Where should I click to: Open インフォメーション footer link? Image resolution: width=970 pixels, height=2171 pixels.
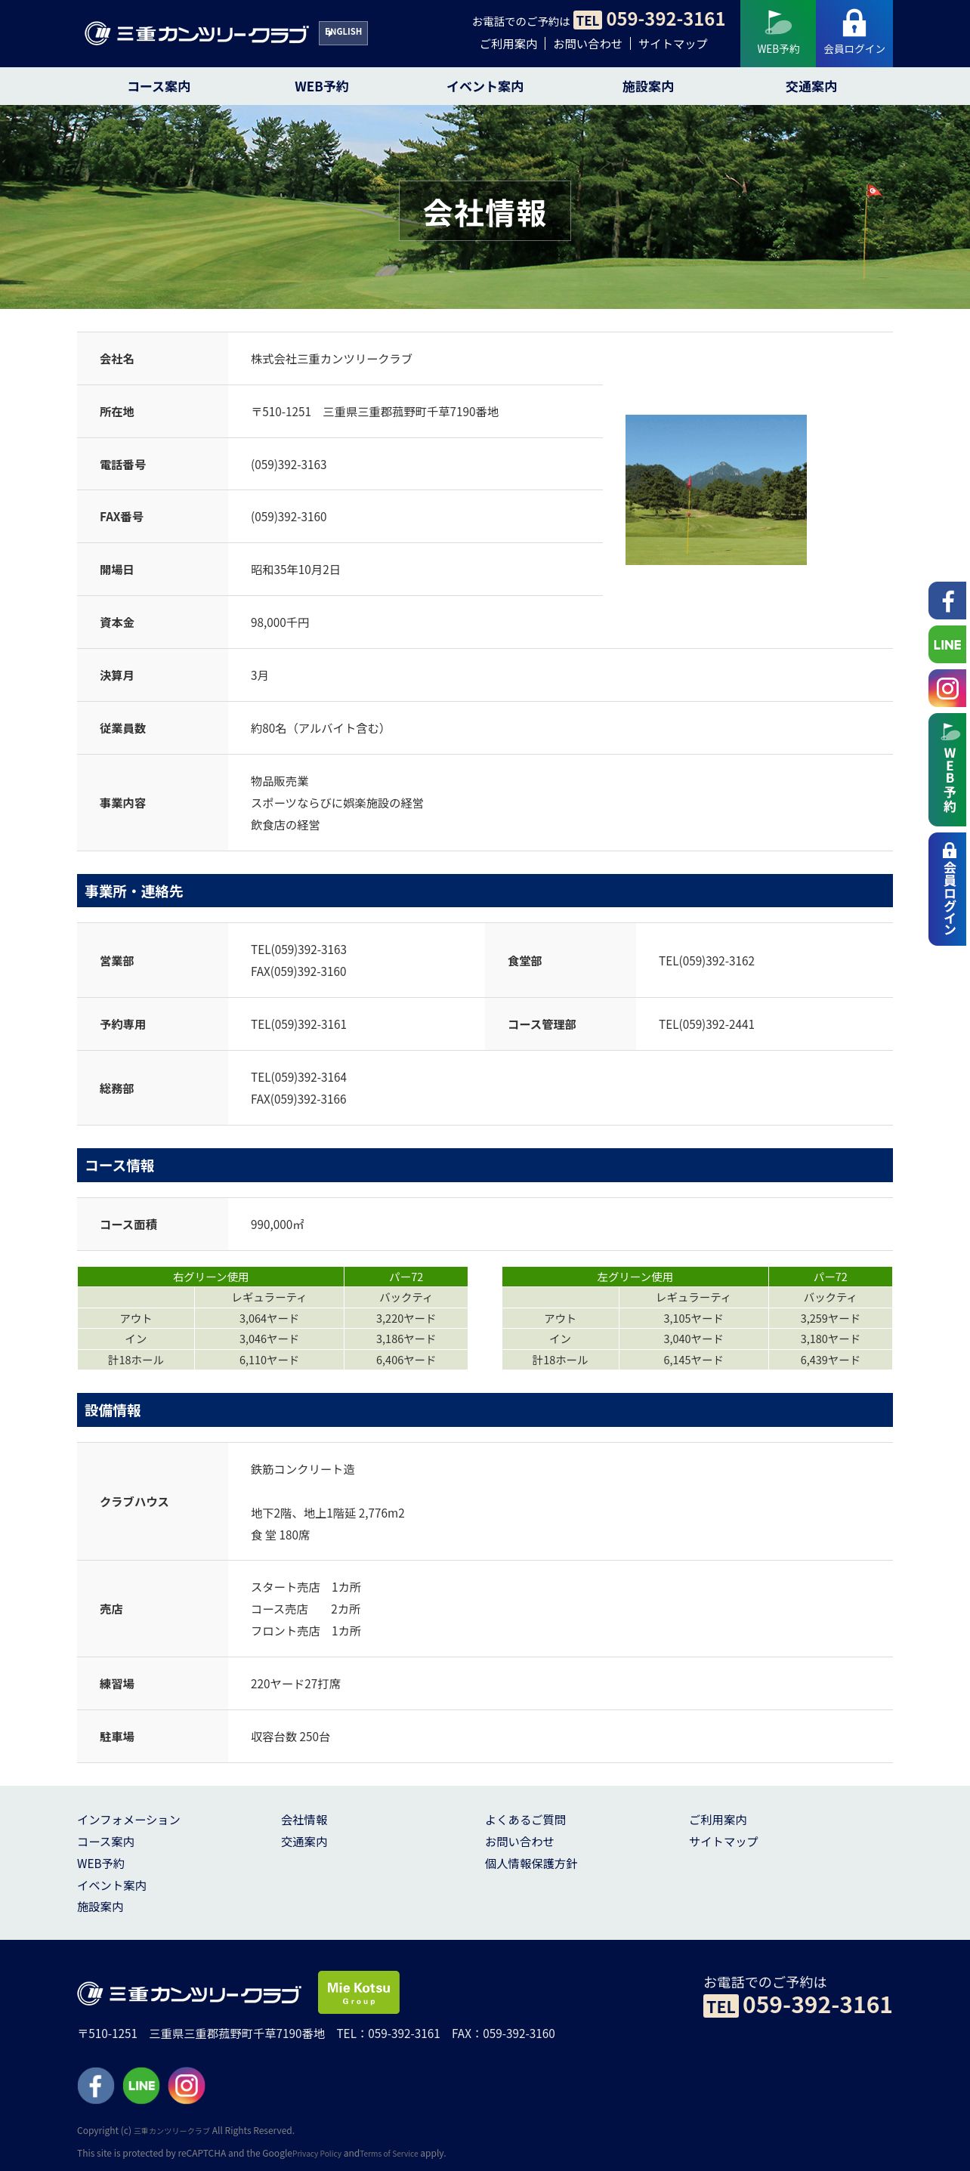[128, 1820]
